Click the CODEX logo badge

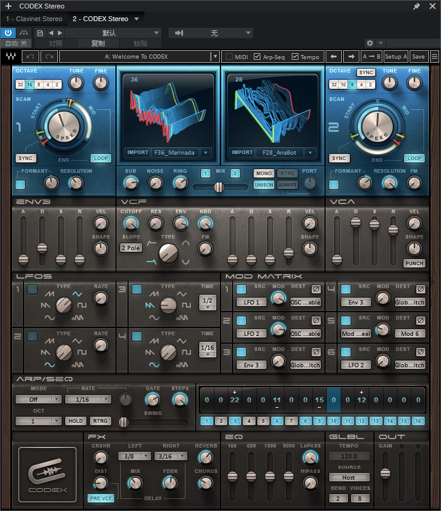48,475
